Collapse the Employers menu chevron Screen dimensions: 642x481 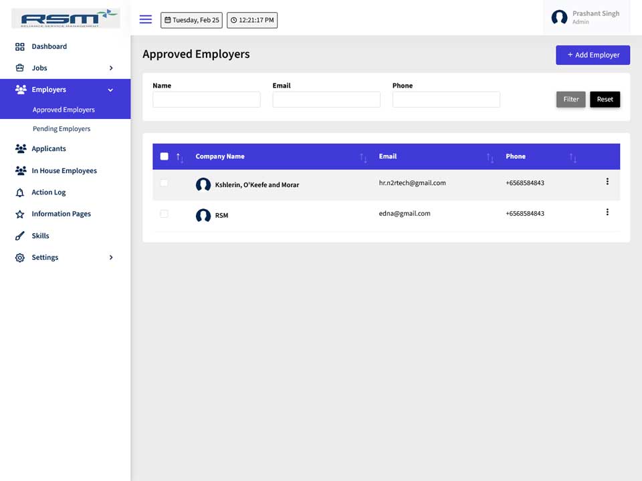[110, 90]
